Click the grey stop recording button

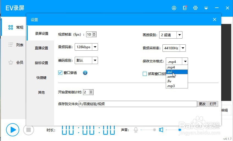click(x=29, y=130)
